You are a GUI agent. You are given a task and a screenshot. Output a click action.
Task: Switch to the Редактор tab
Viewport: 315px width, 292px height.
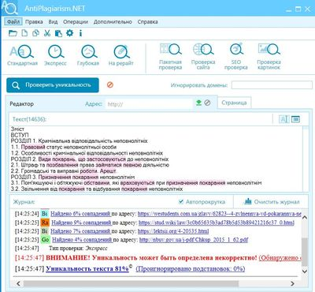[22, 104]
